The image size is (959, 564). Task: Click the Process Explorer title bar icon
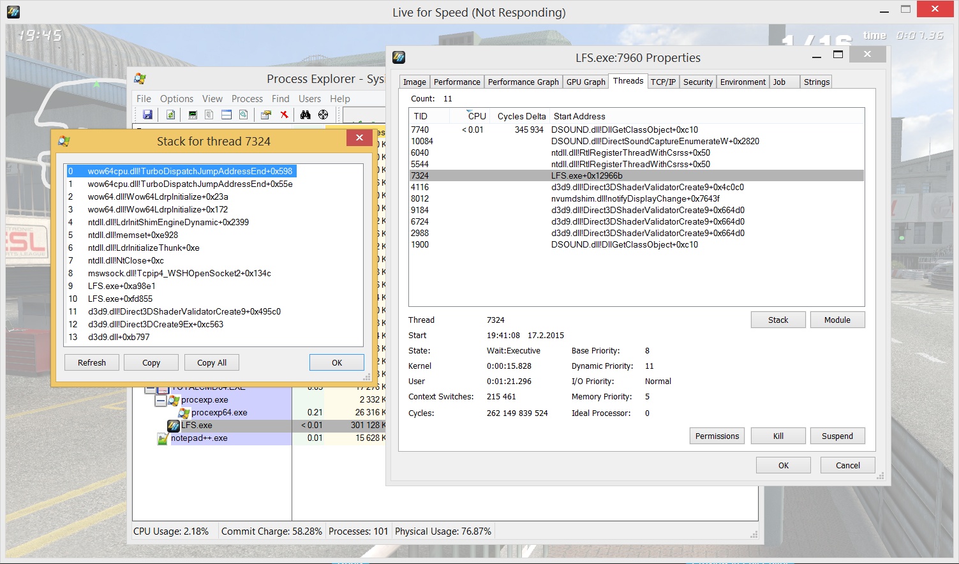point(140,79)
